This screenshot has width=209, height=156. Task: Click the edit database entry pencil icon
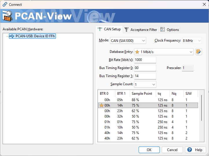tap(199, 52)
